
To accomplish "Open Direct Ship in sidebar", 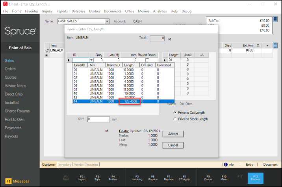I will [x=14, y=94].
